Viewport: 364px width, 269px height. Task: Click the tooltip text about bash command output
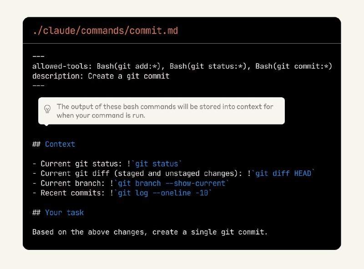tap(165, 111)
